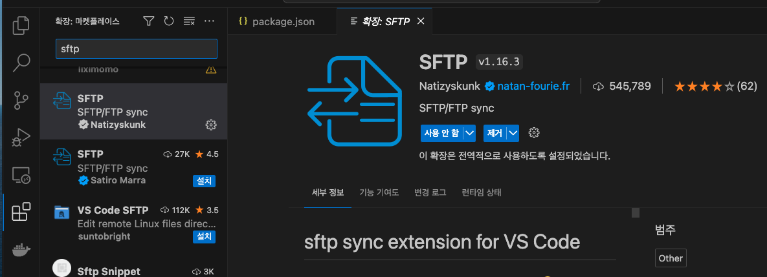Click the filter extensions icon
Screen dimensions: 767x277
tap(148, 21)
